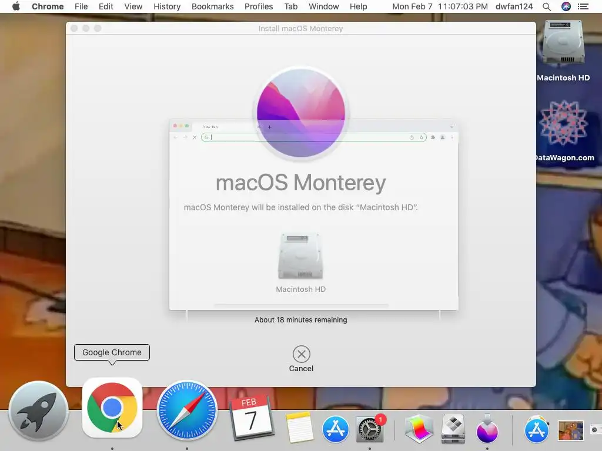Stop loading the page in Chrome
The width and height of the screenshot is (602, 451).
[195, 137]
